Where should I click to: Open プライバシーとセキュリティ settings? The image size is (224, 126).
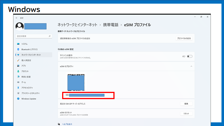(34, 93)
